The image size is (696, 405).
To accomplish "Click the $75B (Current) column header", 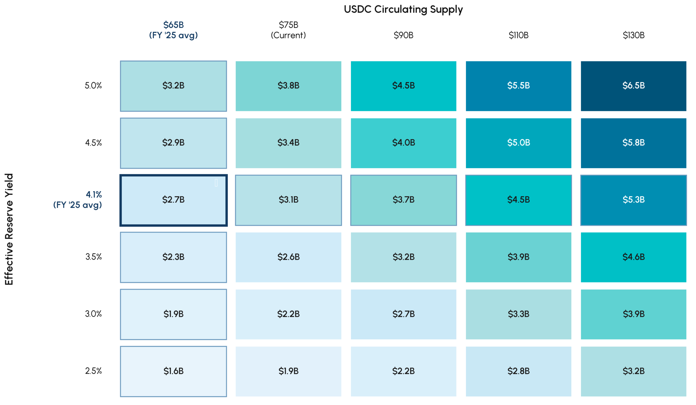I will point(288,30).
